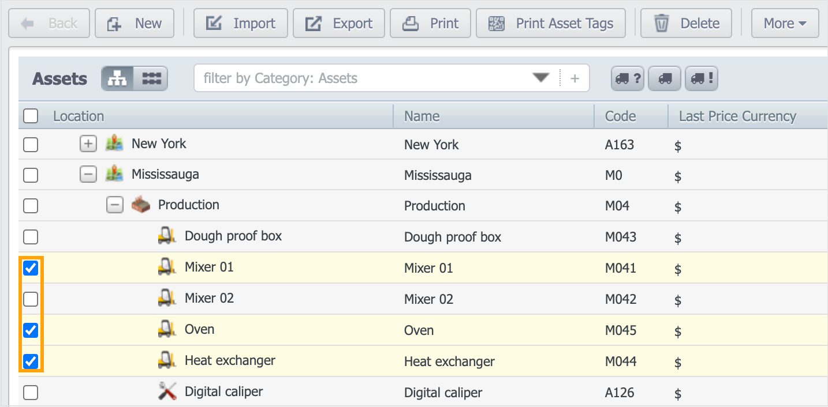The image size is (828, 407).
Task: Check the Dough proof box checkbox
Action: pyautogui.click(x=31, y=237)
